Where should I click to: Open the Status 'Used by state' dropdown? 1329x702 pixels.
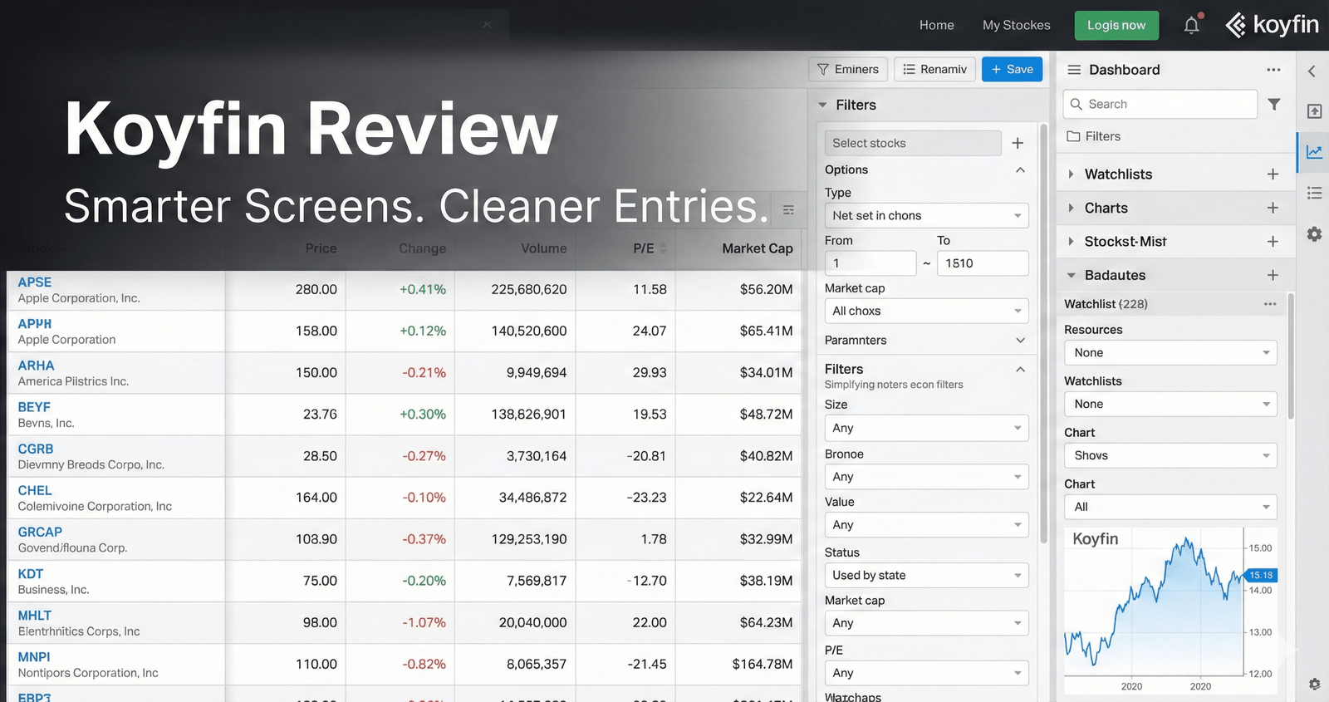click(926, 575)
